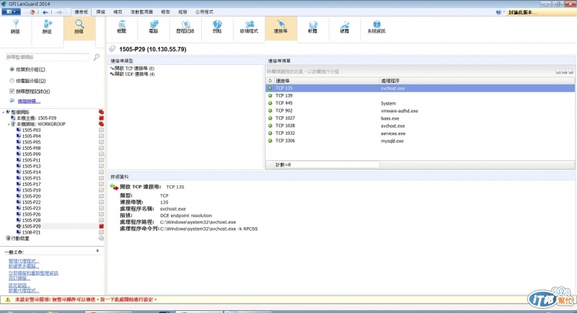Open the blue application menu dropdown
The width and height of the screenshot is (577, 313).
11,12
